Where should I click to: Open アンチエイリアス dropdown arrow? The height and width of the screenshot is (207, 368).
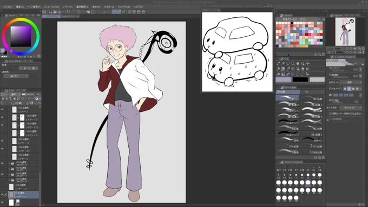click(x=360, y=89)
